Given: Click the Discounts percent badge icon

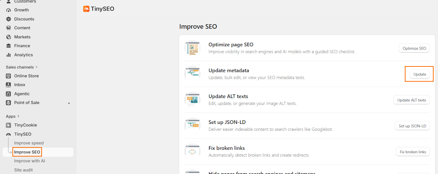Looking at the screenshot, I should (x=8, y=19).
